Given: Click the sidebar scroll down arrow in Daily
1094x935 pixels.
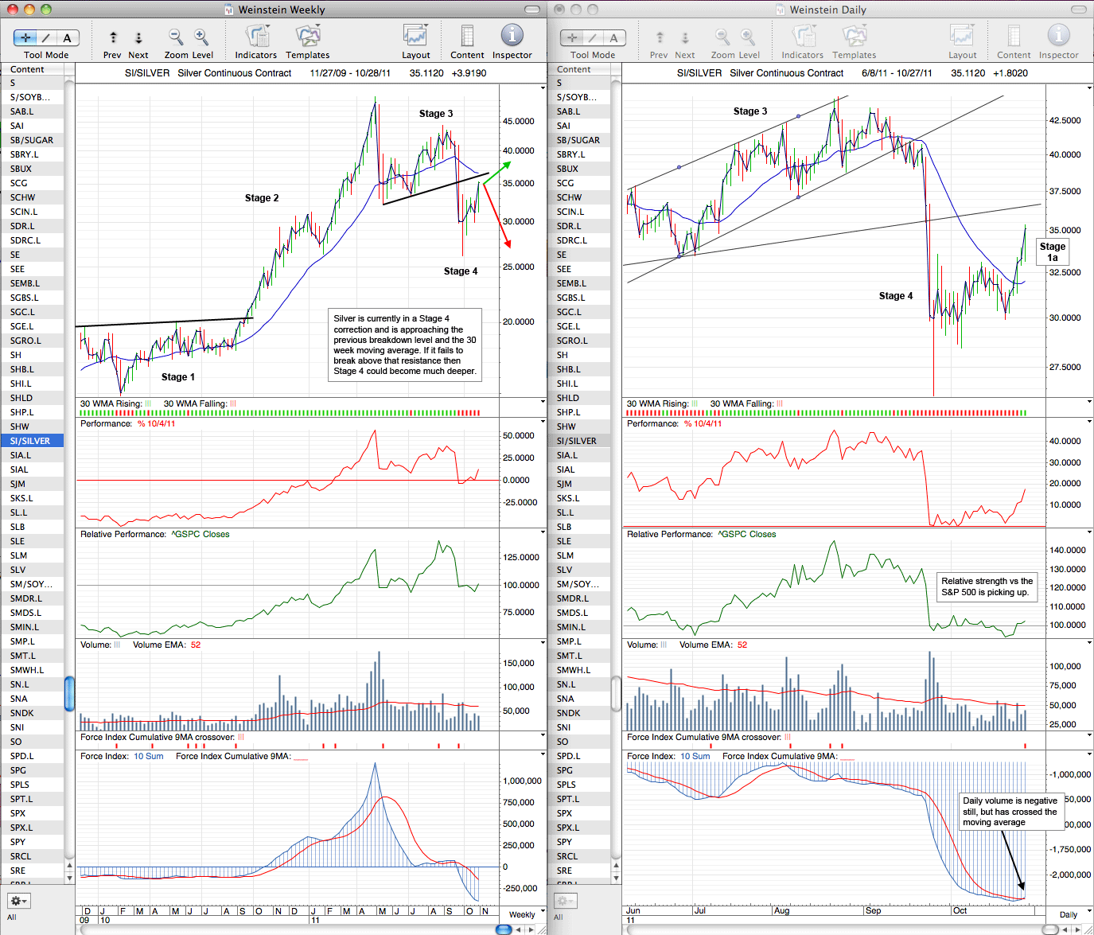Looking at the screenshot, I should (x=616, y=878).
